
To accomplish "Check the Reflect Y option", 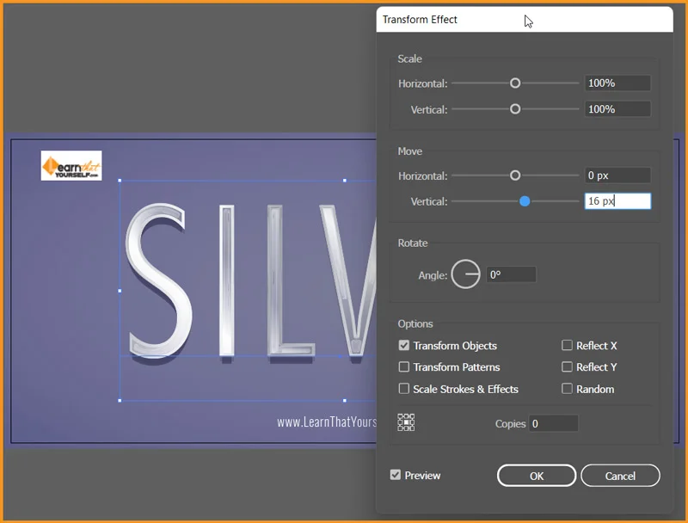I will (x=567, y=367).
